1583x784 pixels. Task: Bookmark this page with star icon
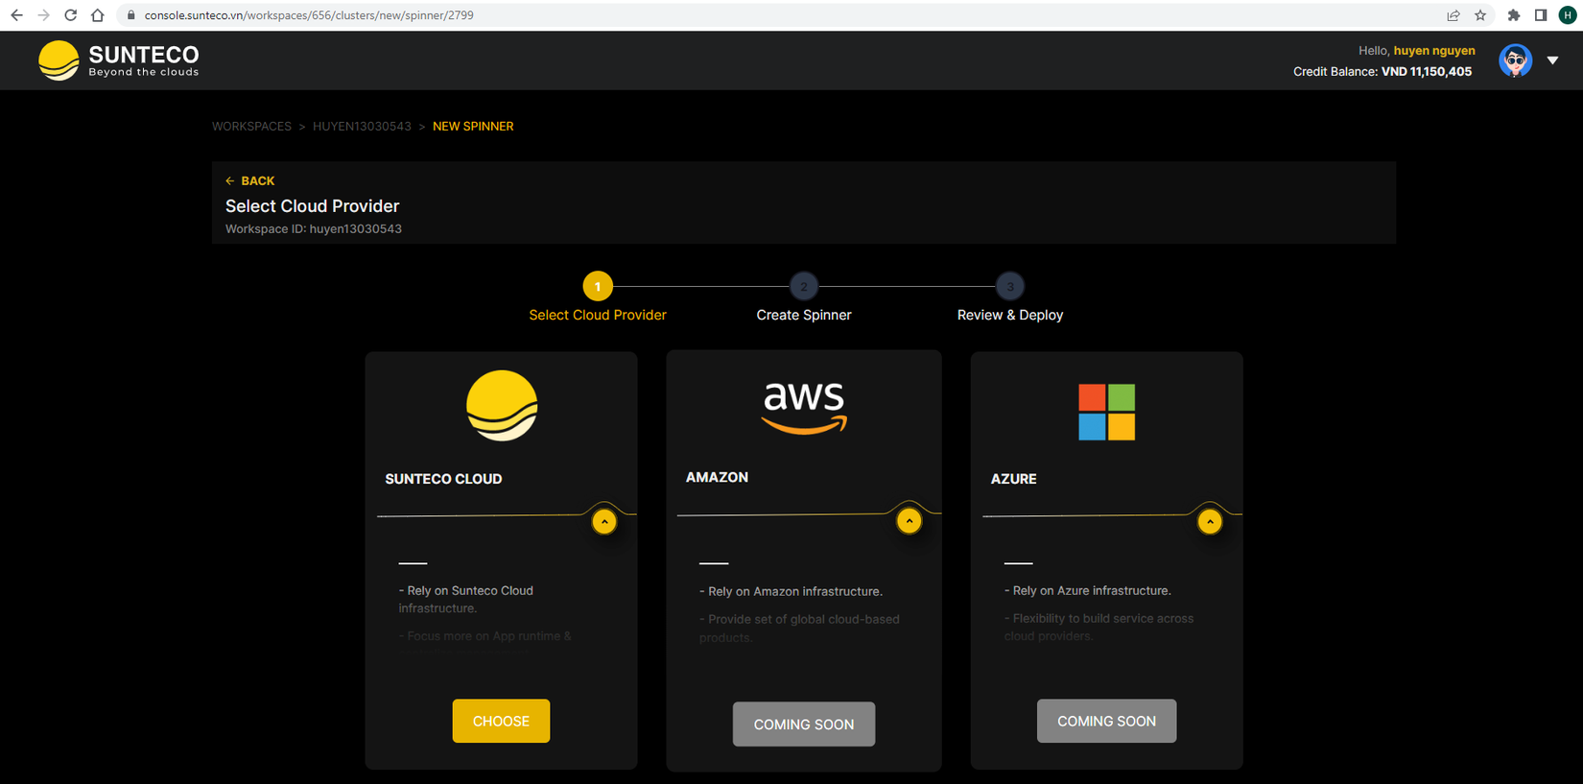[1480, 15]
